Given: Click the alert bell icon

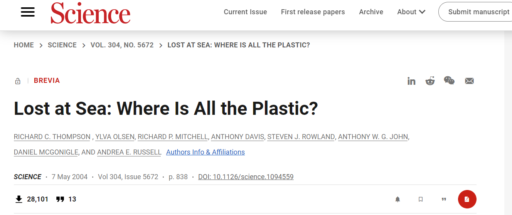Looking at the screenshot, I should coord(397,199).
